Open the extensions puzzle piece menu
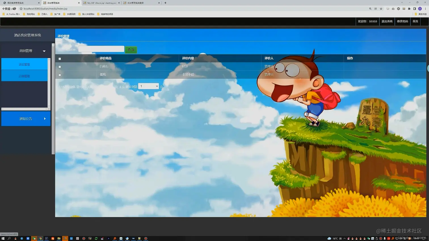 pyautogui.click(x=409, y=9)
